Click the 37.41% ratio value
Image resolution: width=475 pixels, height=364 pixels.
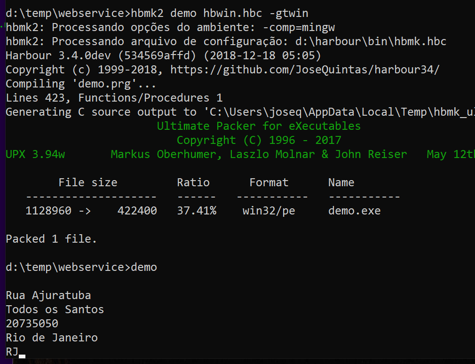197,211
